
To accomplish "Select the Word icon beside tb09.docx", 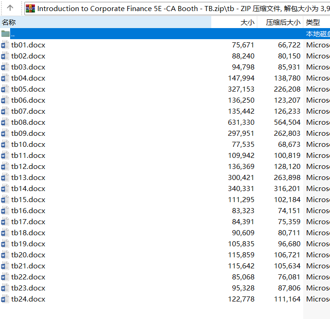I will (x=5, y=133).
